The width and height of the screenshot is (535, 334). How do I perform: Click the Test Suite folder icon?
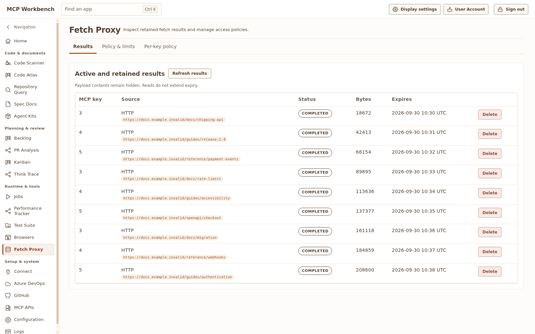click(8, 225)
